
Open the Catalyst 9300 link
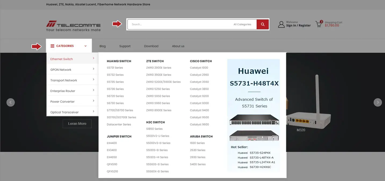(x=199, y=103)
